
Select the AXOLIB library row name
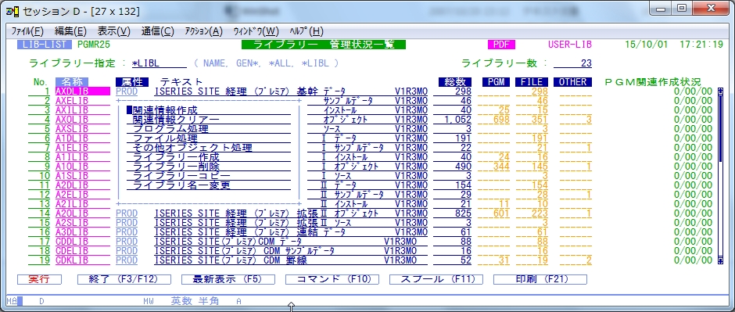[72, 120]
